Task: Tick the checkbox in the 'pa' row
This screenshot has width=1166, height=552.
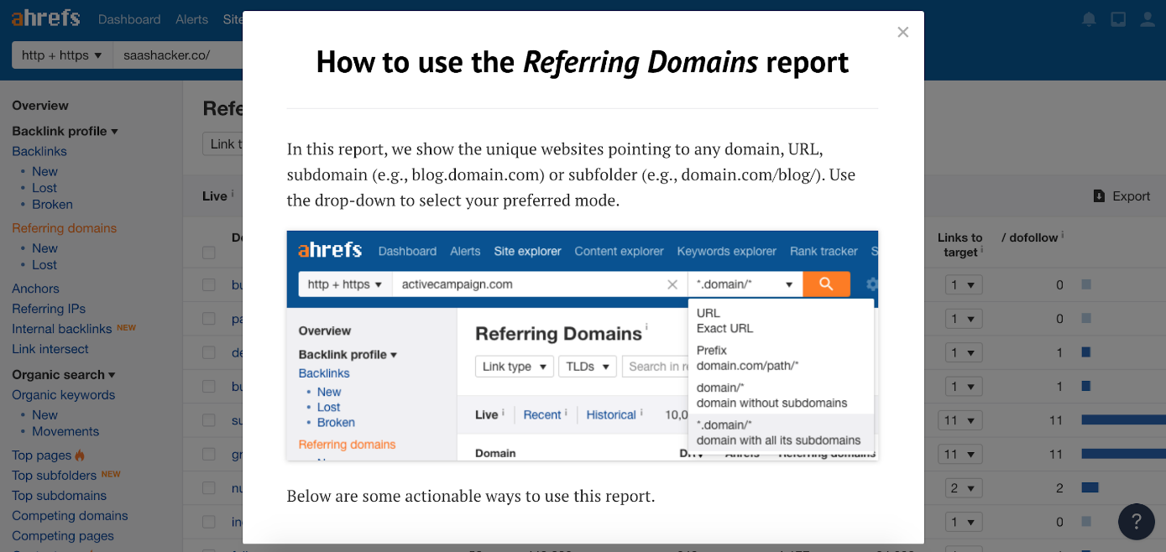Action: (x=208, y=319)
